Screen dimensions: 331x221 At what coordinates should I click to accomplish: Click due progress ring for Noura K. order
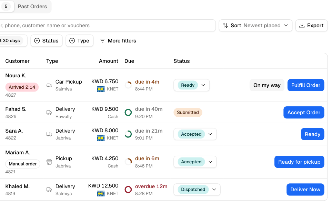(x=128, y=85)
